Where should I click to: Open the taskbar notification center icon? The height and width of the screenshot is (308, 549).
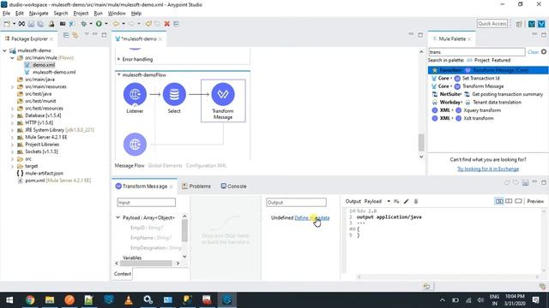(x=535, y=299)
